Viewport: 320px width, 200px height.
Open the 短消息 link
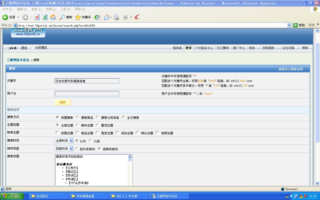pos(177,48)
